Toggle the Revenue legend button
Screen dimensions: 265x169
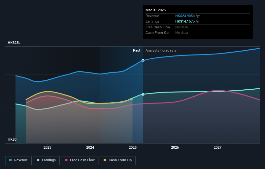coord(18,160)
